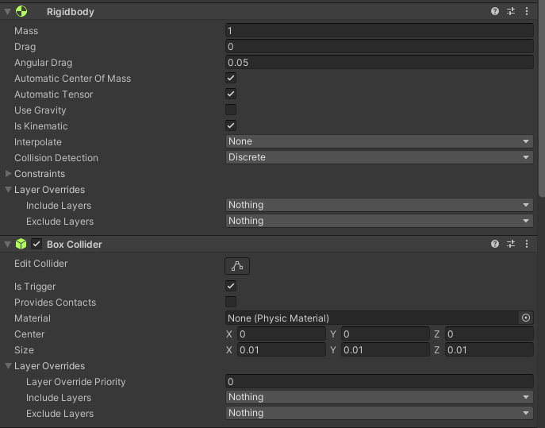
Task: Click the Edit Collider button
Action: click(237, 266)
